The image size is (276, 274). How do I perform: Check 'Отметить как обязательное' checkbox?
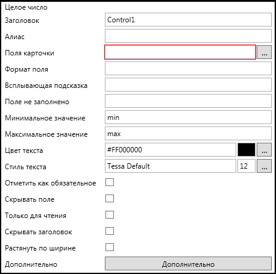tap(110, 182)
